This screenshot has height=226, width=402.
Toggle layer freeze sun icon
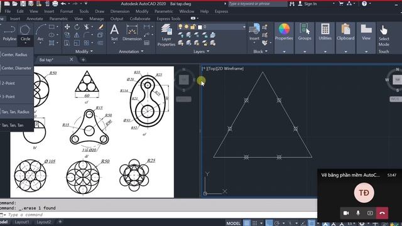coord(187,26)
